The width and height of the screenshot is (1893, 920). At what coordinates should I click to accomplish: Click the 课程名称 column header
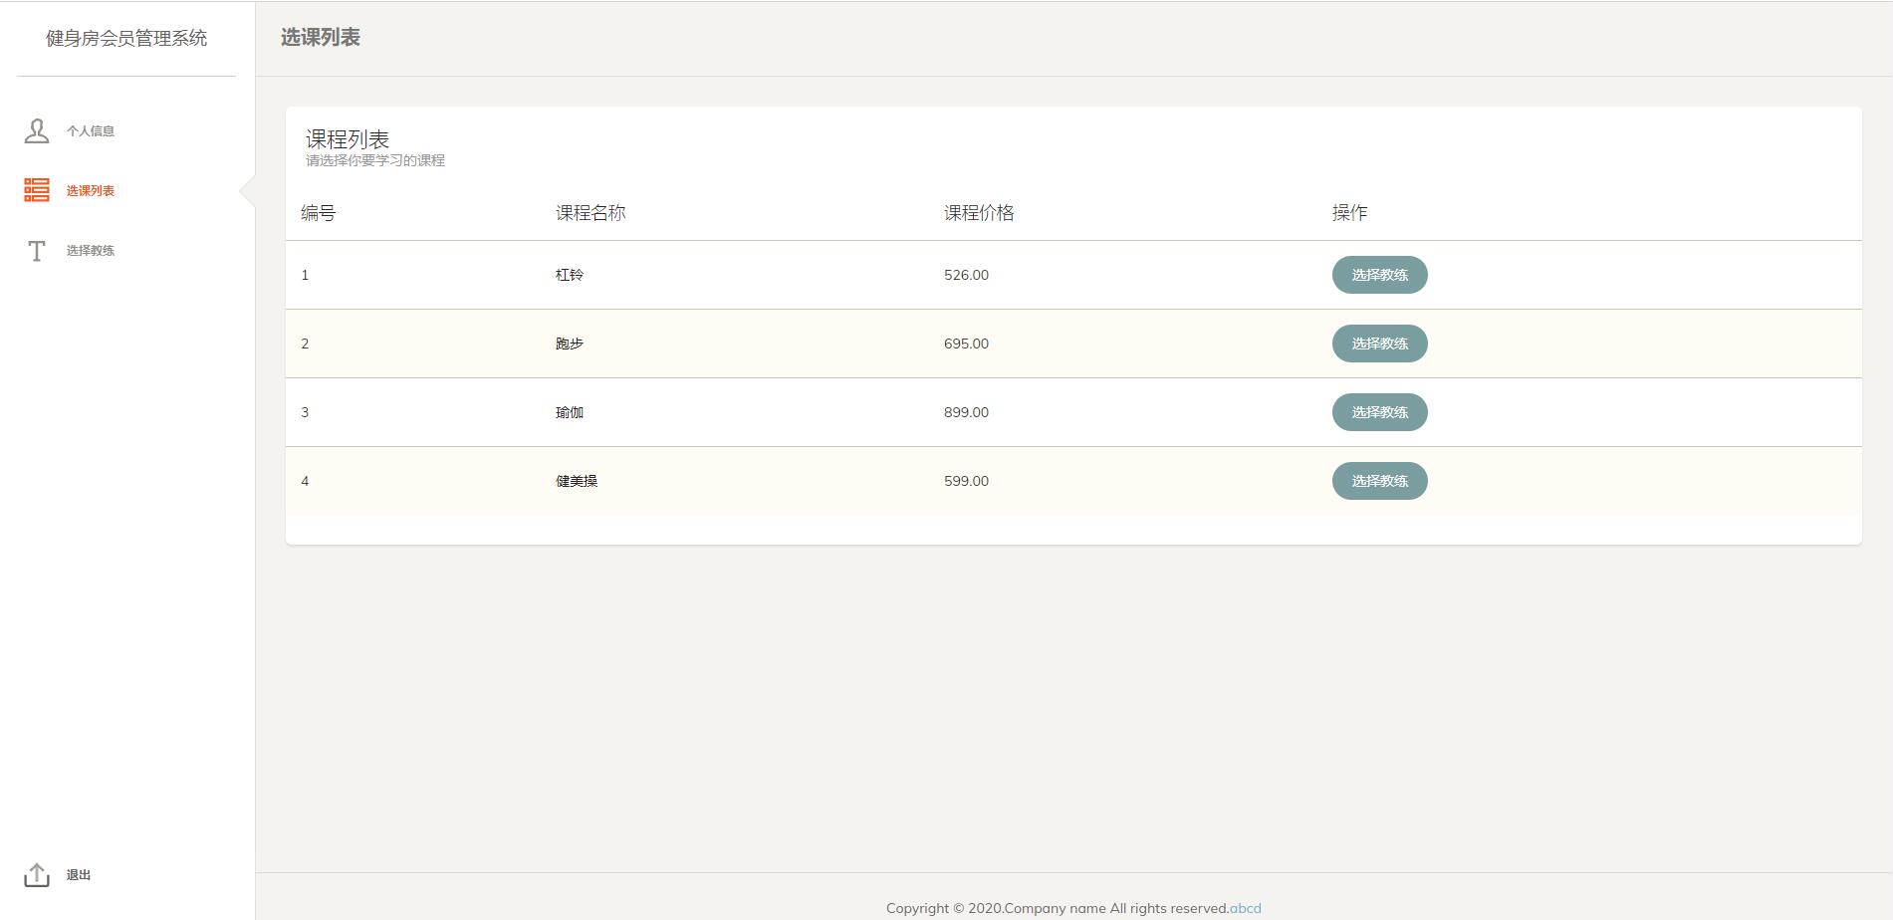pyautogui.click(x=591, y=213)
